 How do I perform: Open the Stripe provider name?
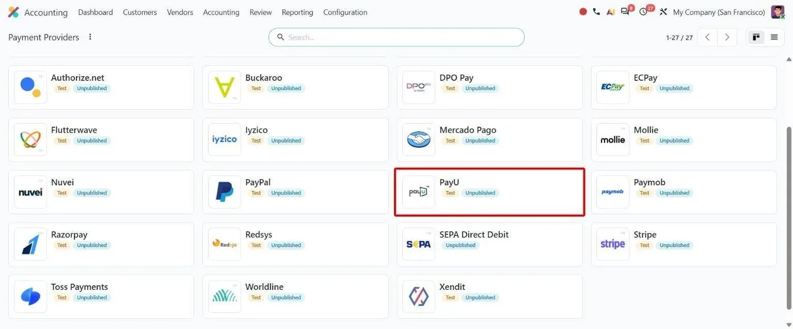(645, 234)
